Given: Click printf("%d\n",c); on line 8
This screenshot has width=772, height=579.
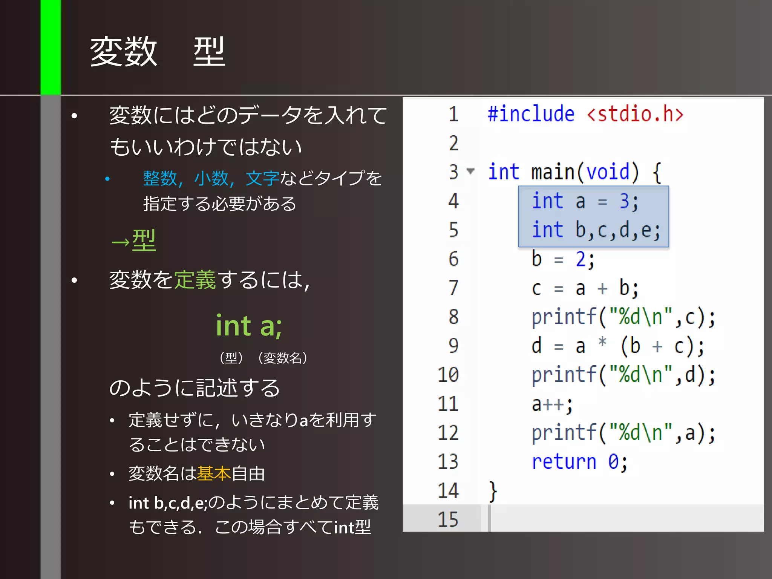Looking at the screenshot, I should coord(623,317).
